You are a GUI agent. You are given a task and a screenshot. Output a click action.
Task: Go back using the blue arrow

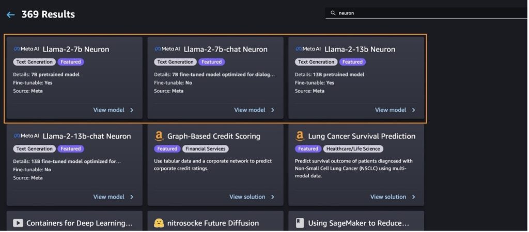(x=11, y=15)
